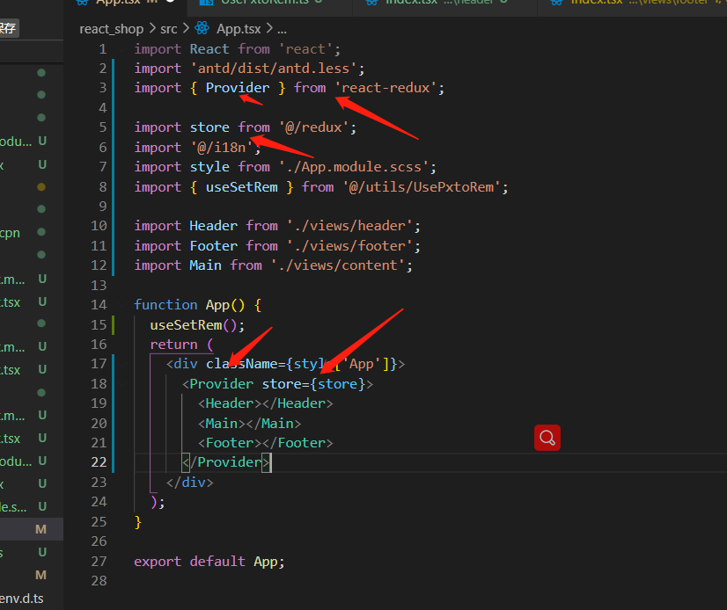The image size is (727, 610).
Task: Fold the Provider element at line 18
Action: tap(122, 384)
